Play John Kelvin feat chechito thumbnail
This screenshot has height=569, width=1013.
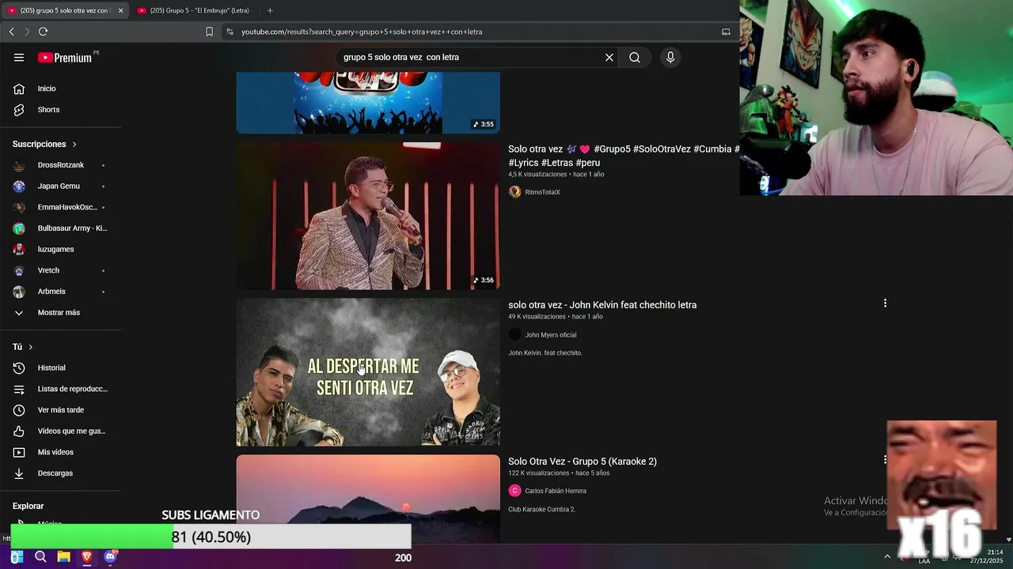tap(368, 372)
